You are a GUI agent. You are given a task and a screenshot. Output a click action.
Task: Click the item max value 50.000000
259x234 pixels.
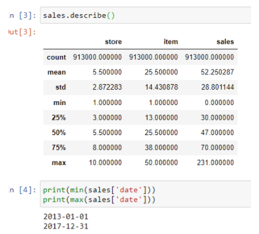161,163
